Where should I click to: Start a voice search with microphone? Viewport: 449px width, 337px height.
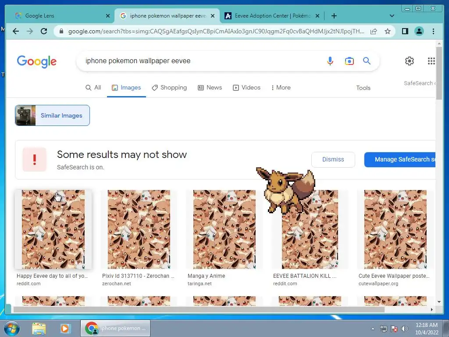coord(330,61)
